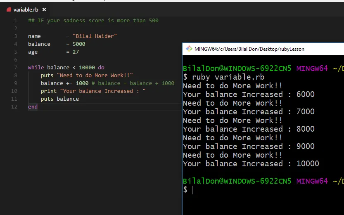Click the MINGW64 terminal window title text

[x=249, y=49]
